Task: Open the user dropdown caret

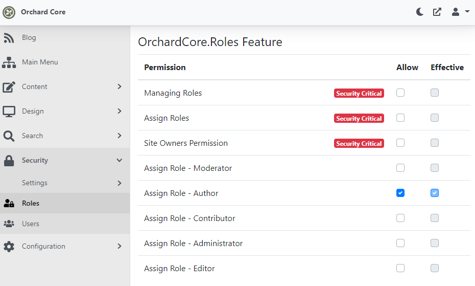Action: click(x=467, y=12)
